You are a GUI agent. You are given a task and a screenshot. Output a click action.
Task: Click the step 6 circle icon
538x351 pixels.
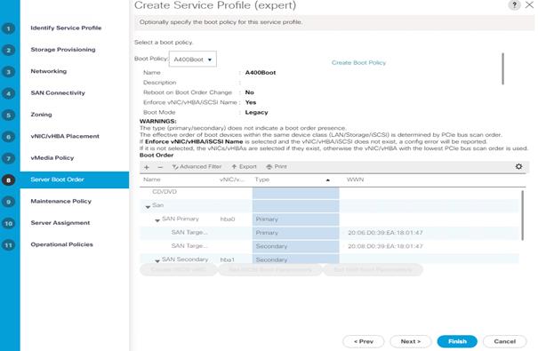click(9, 137)
